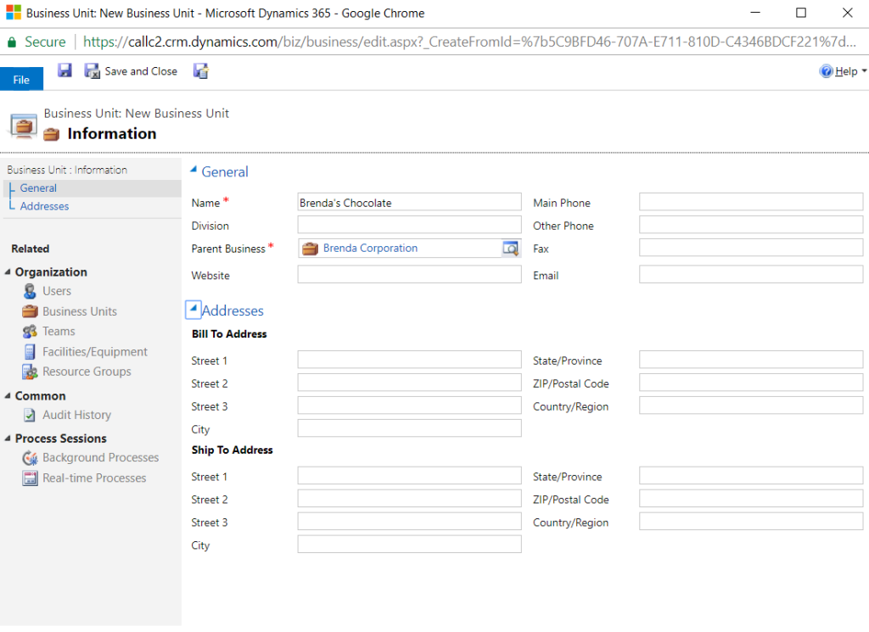This screenshot has height=632, width=869.
Task: Collapse the General section
Action: tap(193, 170)
